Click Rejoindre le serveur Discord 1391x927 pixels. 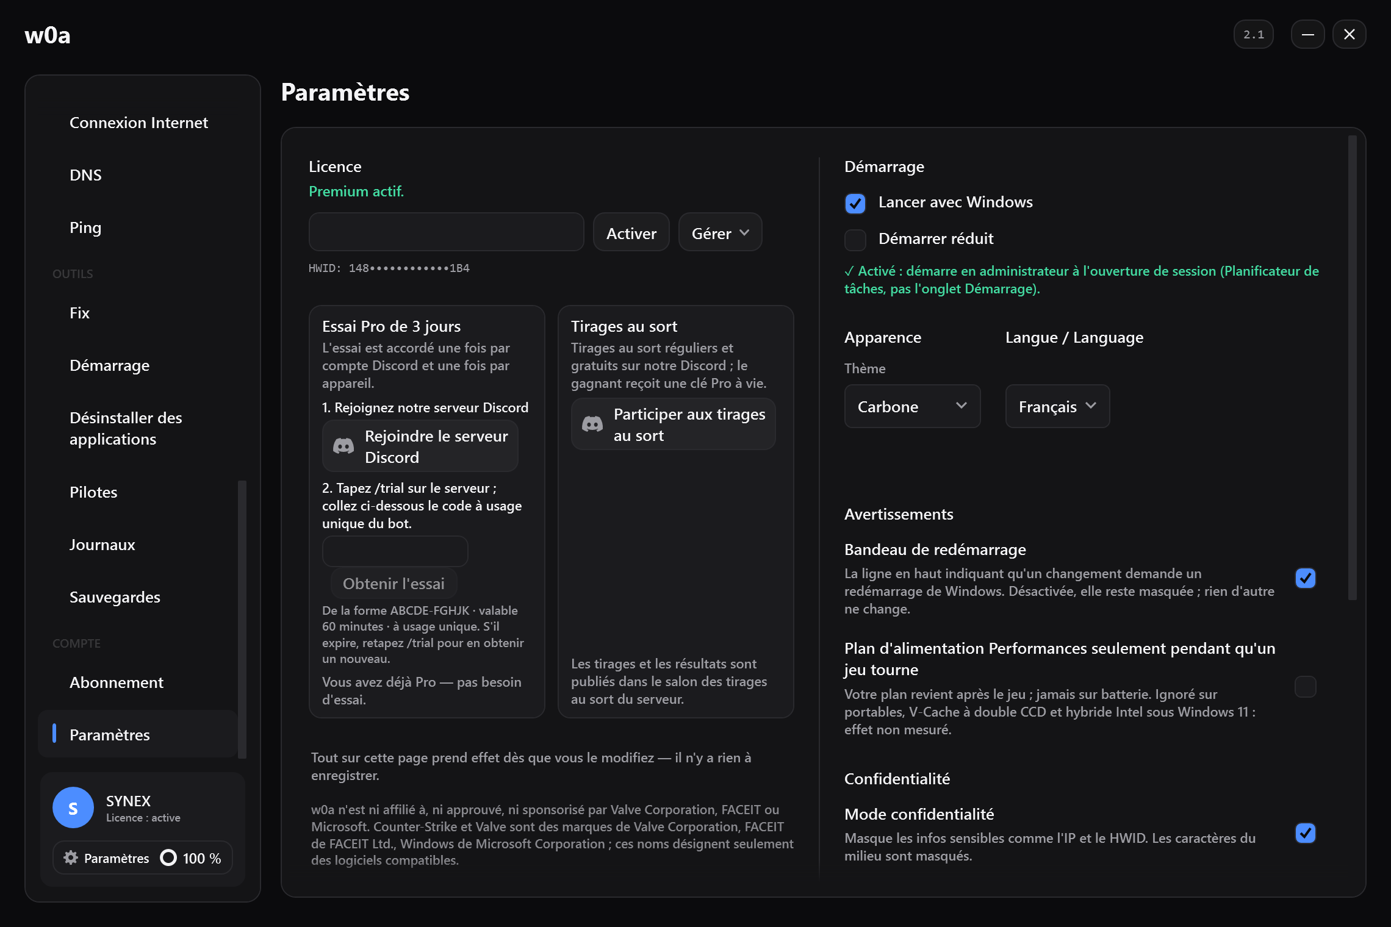pyautogui.click(x=420, y=446)
